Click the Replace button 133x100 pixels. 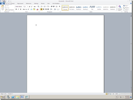pos(126,8)
